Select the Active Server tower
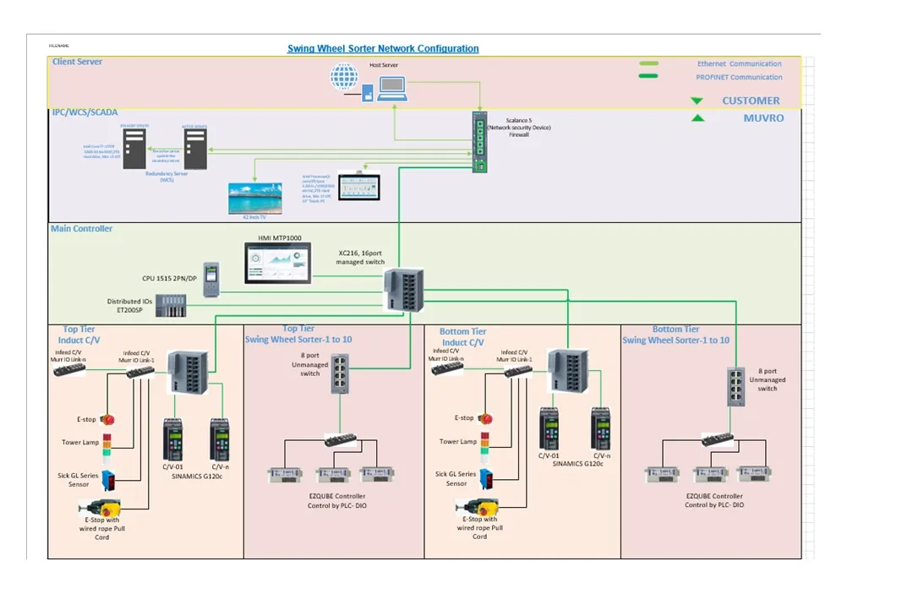Viewport: 913px width, 594px height. [195, 149]
